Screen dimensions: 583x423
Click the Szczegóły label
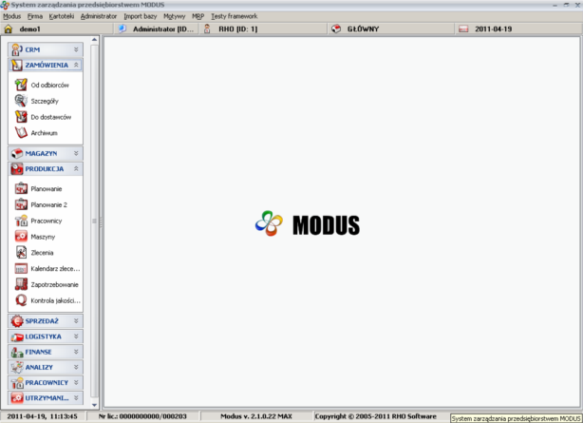click(45, 102)
